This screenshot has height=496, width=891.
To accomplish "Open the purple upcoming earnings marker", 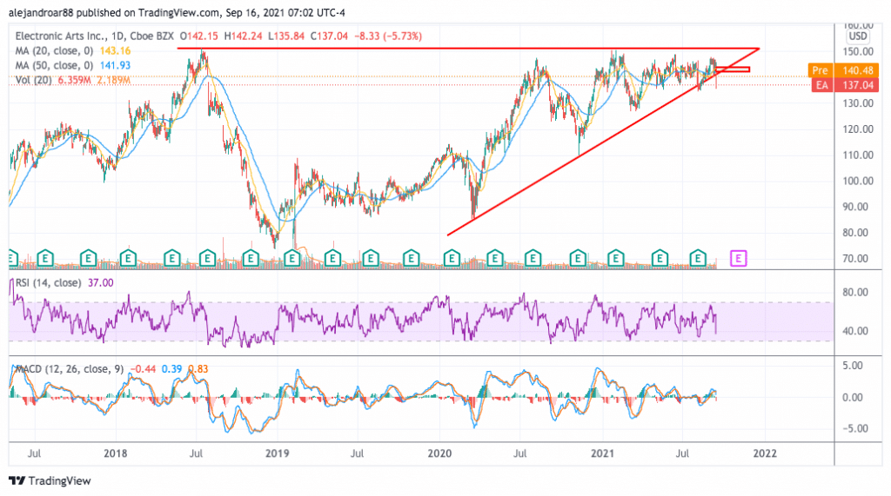I will click(738, 259).
